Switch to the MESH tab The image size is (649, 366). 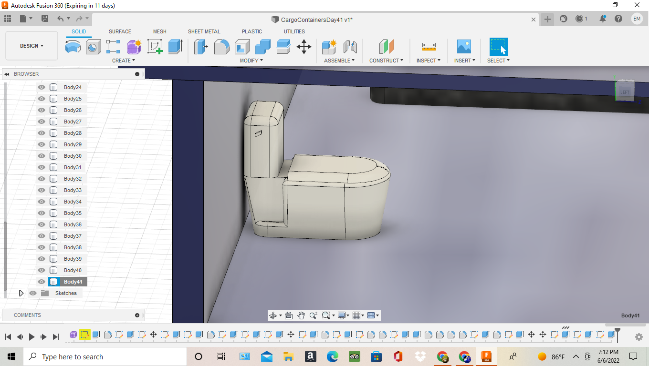point(160,31)
